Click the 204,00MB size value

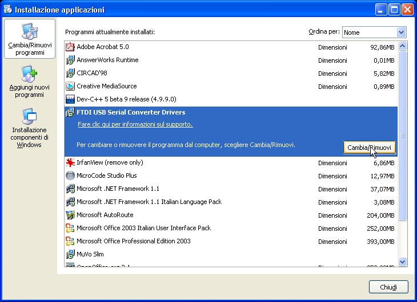pyautogui.click(x=380, y=215)
